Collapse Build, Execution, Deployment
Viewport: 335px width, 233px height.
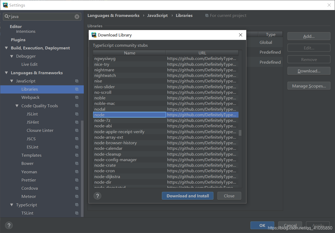coord(6,48)
